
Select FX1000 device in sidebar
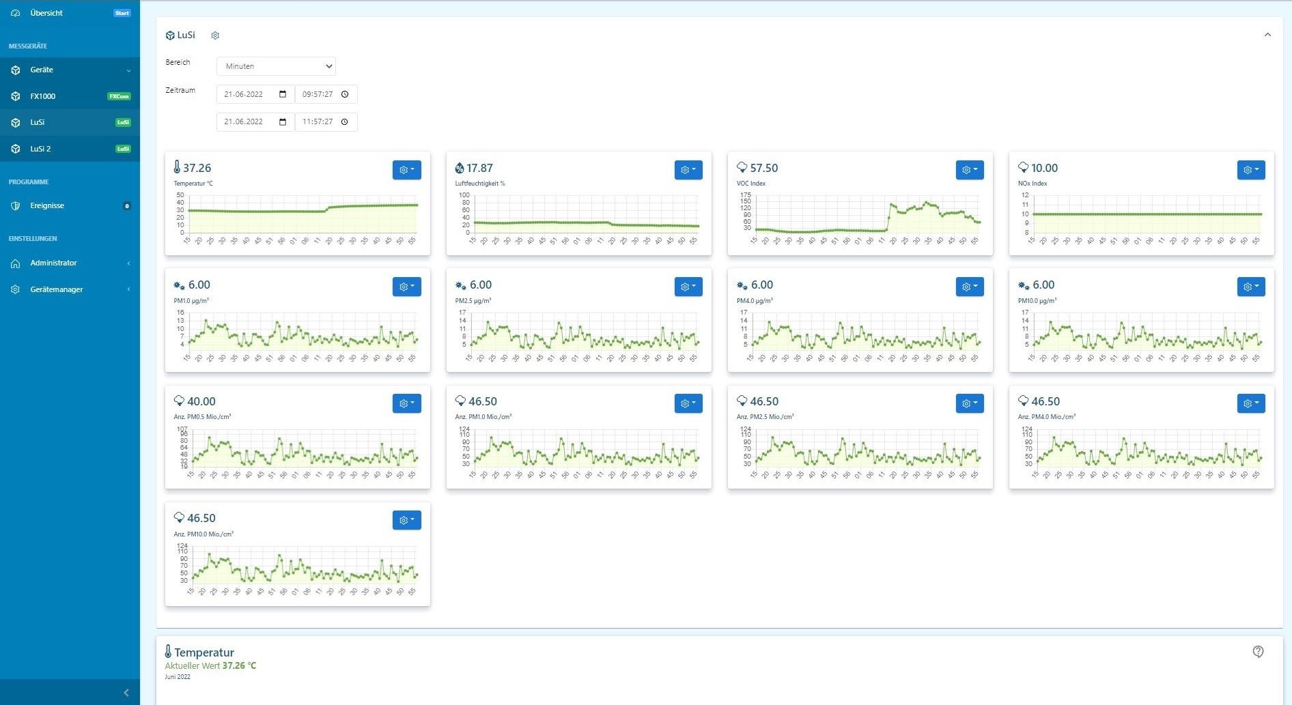(x=70, y=96)
